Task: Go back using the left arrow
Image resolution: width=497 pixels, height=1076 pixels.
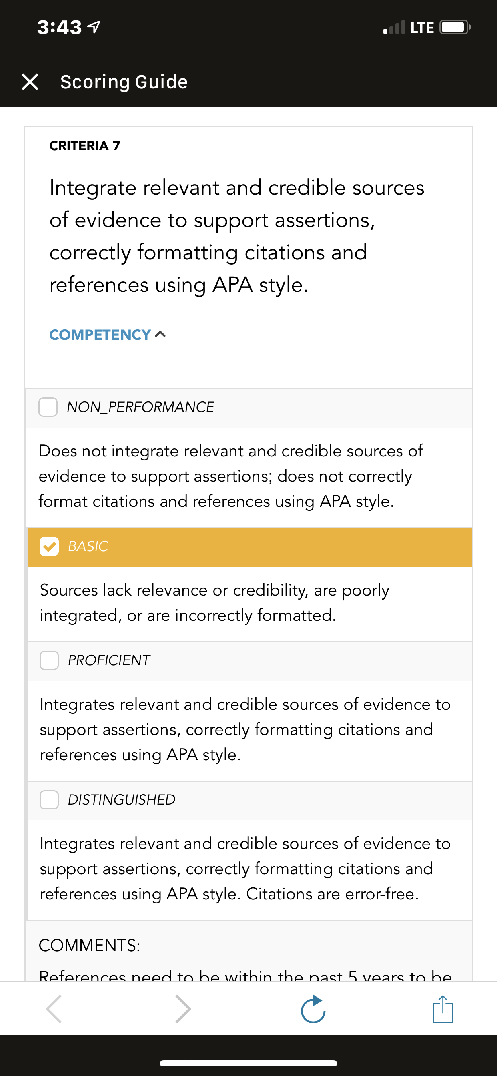Action: tap(54, 1009)
